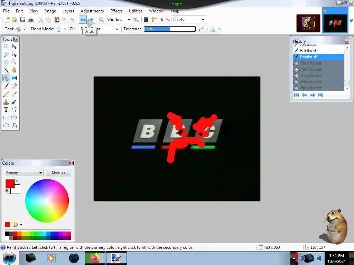The width and height of the screenshot is (354, 265).
Task: Open the Layers menu
Action: tap(68, 11)
